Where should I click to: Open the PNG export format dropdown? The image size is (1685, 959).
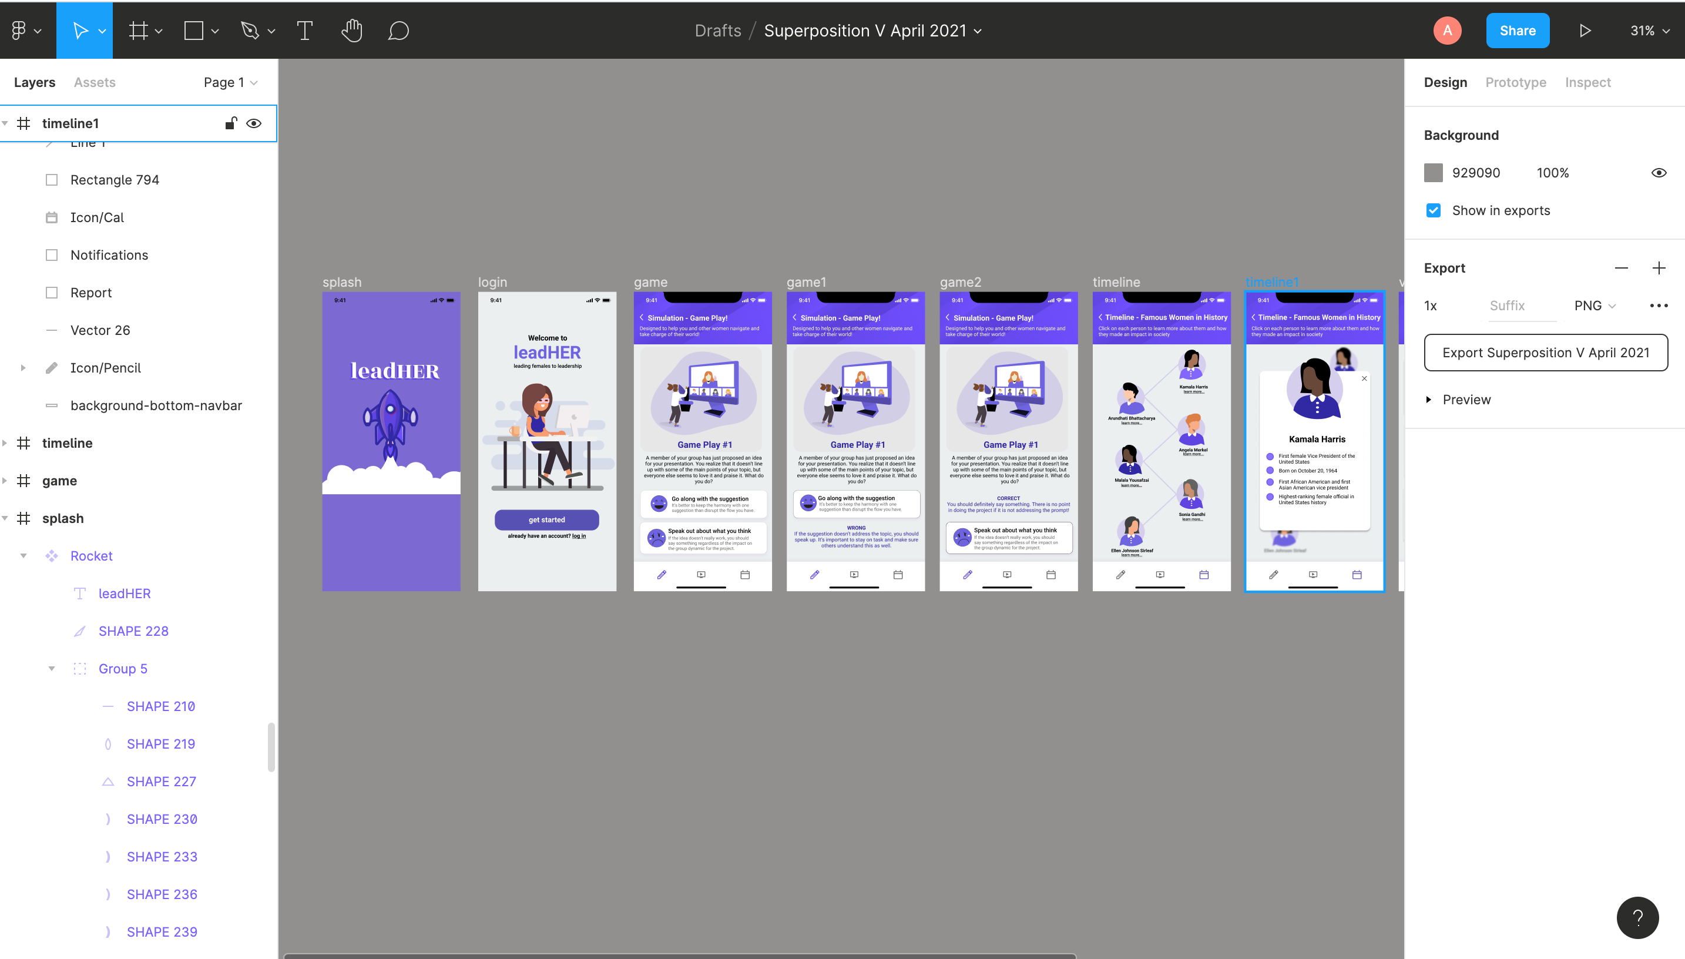click(1594, 306)
